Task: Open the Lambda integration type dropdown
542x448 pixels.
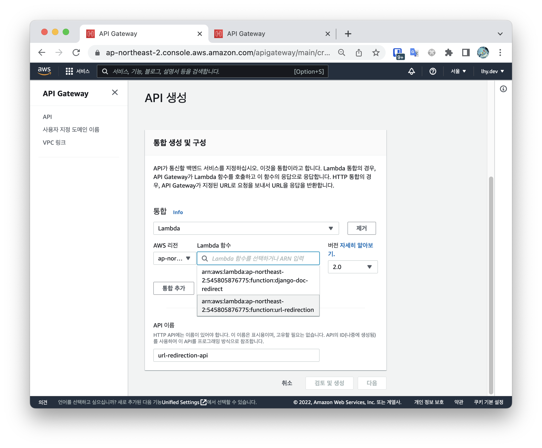Action: [246, 228]
